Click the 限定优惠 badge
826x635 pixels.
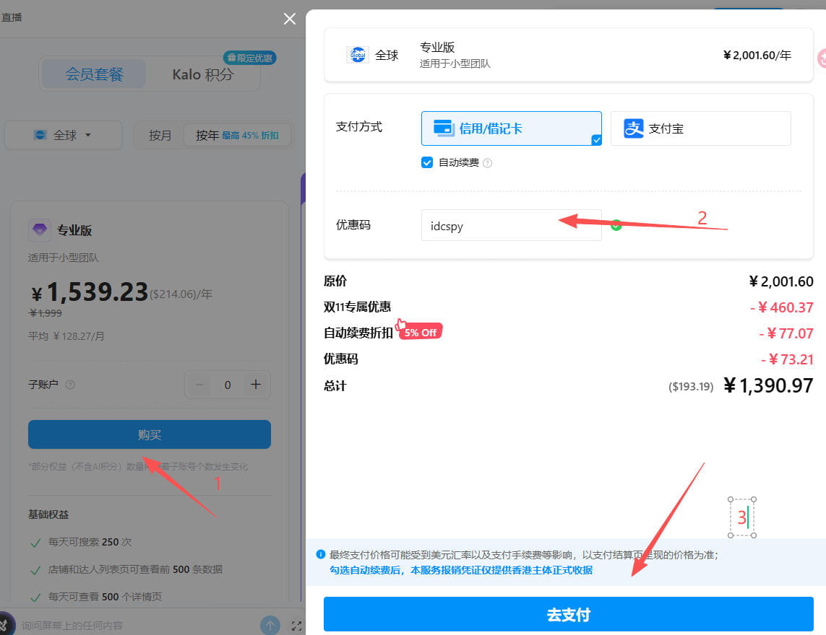250,58
